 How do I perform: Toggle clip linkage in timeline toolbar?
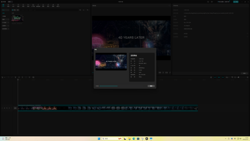[x=223, y=77]
